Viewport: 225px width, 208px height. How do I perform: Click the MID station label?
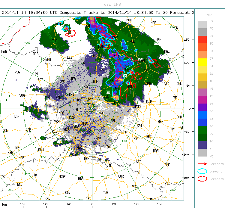tap(149, 101)
